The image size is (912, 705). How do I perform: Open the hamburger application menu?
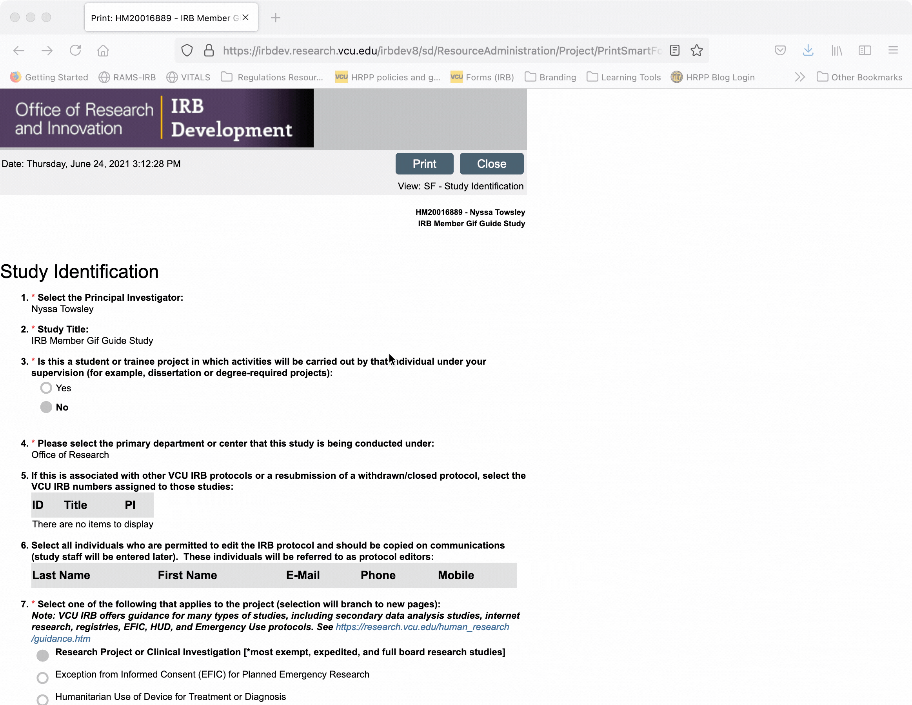click(x=893, y=51)
